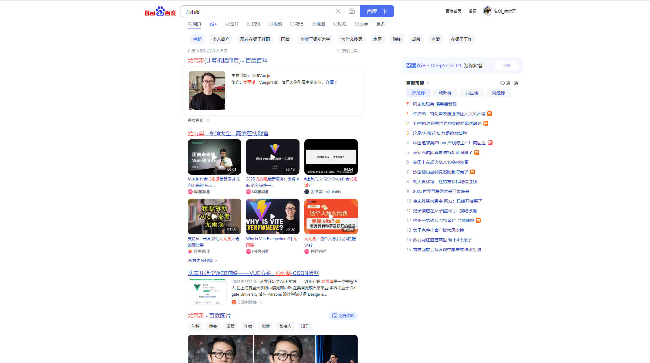
Task: Select the 毕业于哪所大学 filter chip
Action: [315, 39]
